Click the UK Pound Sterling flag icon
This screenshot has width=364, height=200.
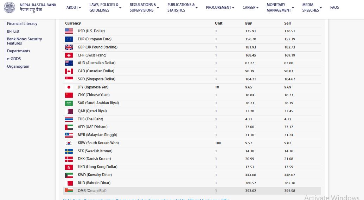pos(69,47)
